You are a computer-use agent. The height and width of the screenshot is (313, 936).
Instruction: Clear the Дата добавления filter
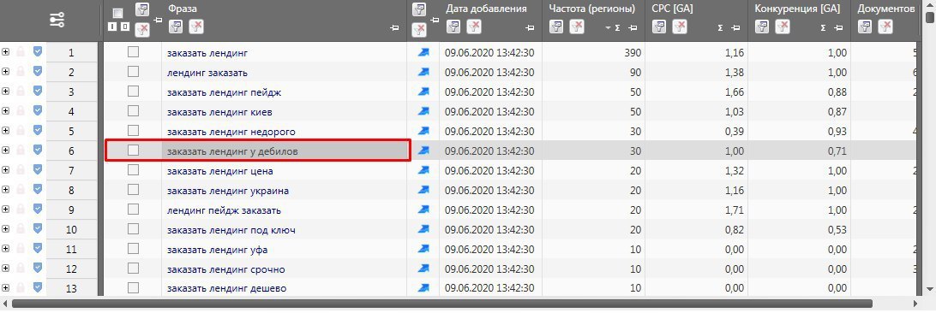[474, 27]
